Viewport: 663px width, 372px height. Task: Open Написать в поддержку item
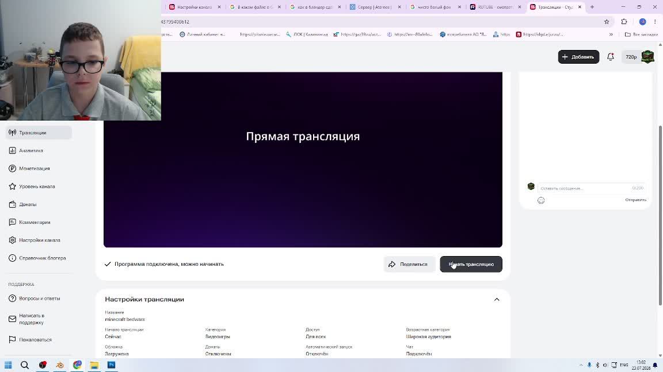tap(31, 319)
